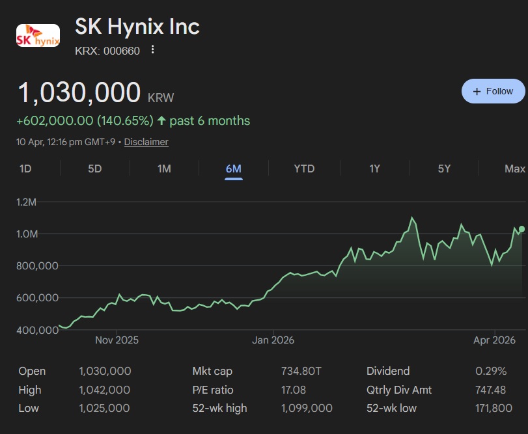Click the P/E ratio label
Viewport: 528px width, 434px height.
[x=213, y=390]
